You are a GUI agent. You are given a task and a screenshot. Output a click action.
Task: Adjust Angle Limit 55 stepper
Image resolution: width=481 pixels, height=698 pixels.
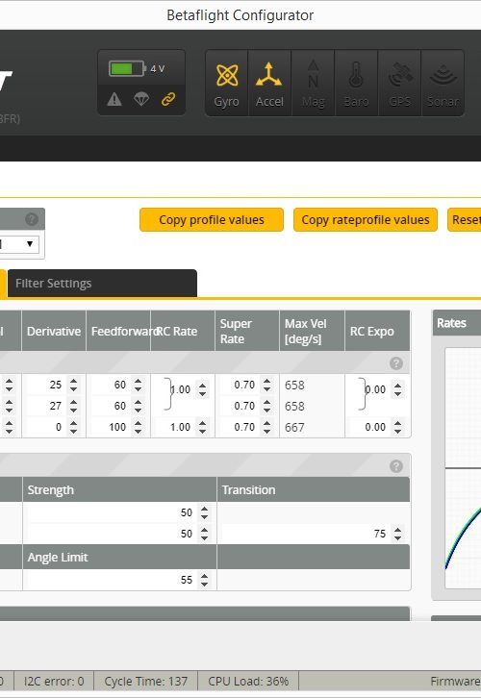(204, 580)
